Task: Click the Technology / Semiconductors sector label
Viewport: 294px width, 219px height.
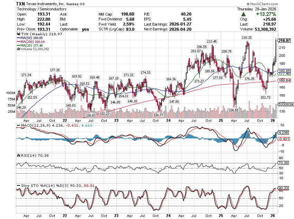Action: tap(37, 9)
